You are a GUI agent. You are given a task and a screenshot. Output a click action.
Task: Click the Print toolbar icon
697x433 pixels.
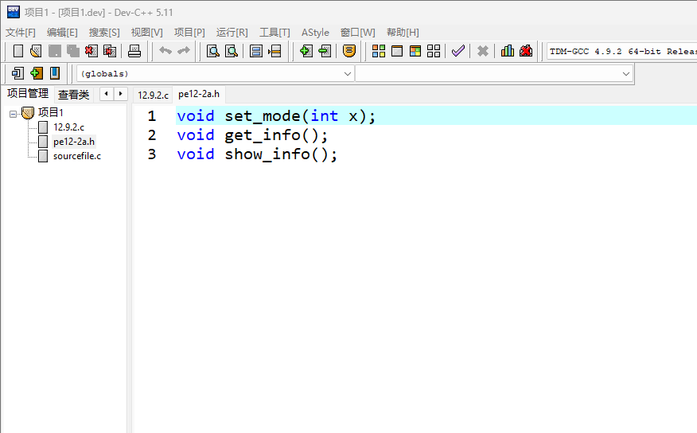(x=134, y=51)
